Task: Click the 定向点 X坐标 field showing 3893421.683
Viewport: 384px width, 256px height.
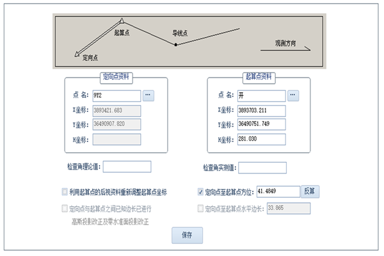Action: click(x=116, y=110)
